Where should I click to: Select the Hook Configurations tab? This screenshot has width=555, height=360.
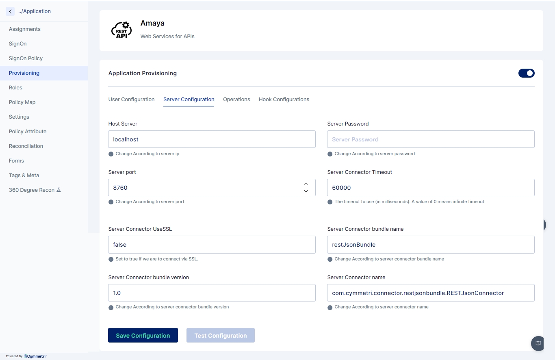point(284,100)
